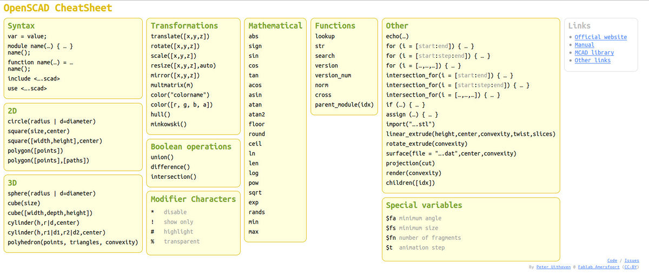Click the CC-BY license link
649x276 pixels.
(x=631, y=267)
